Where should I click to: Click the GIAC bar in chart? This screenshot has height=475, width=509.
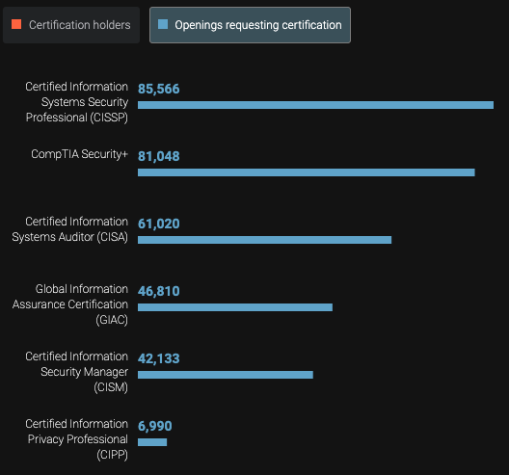[235, 307]
